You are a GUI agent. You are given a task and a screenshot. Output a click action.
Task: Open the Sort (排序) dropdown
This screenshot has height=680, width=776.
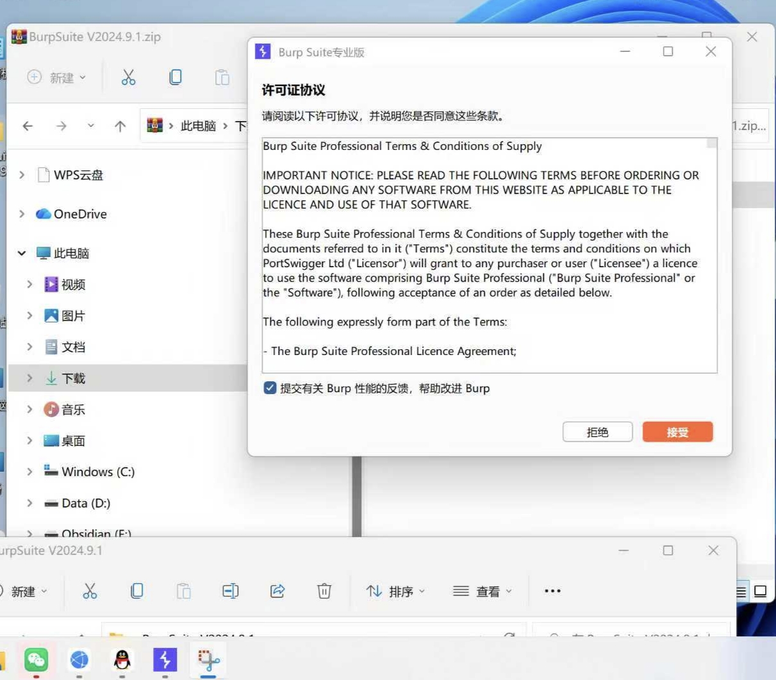click(x=395, y=591)
